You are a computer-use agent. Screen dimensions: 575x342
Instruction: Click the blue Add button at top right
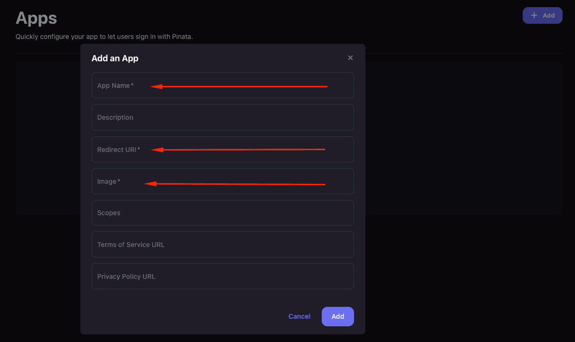point(542,15)
